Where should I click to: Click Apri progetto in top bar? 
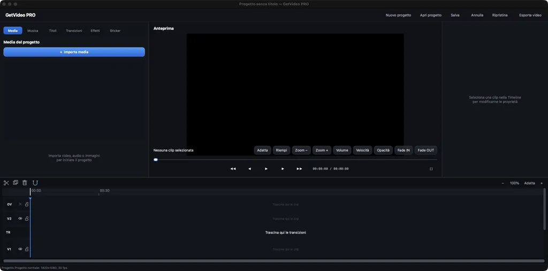[431, 16]
